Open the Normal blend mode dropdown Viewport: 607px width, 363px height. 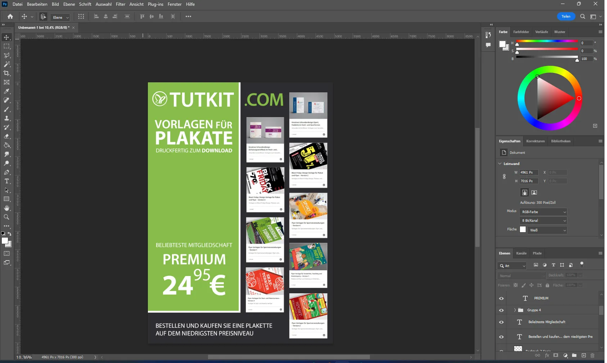pos(522,276)
